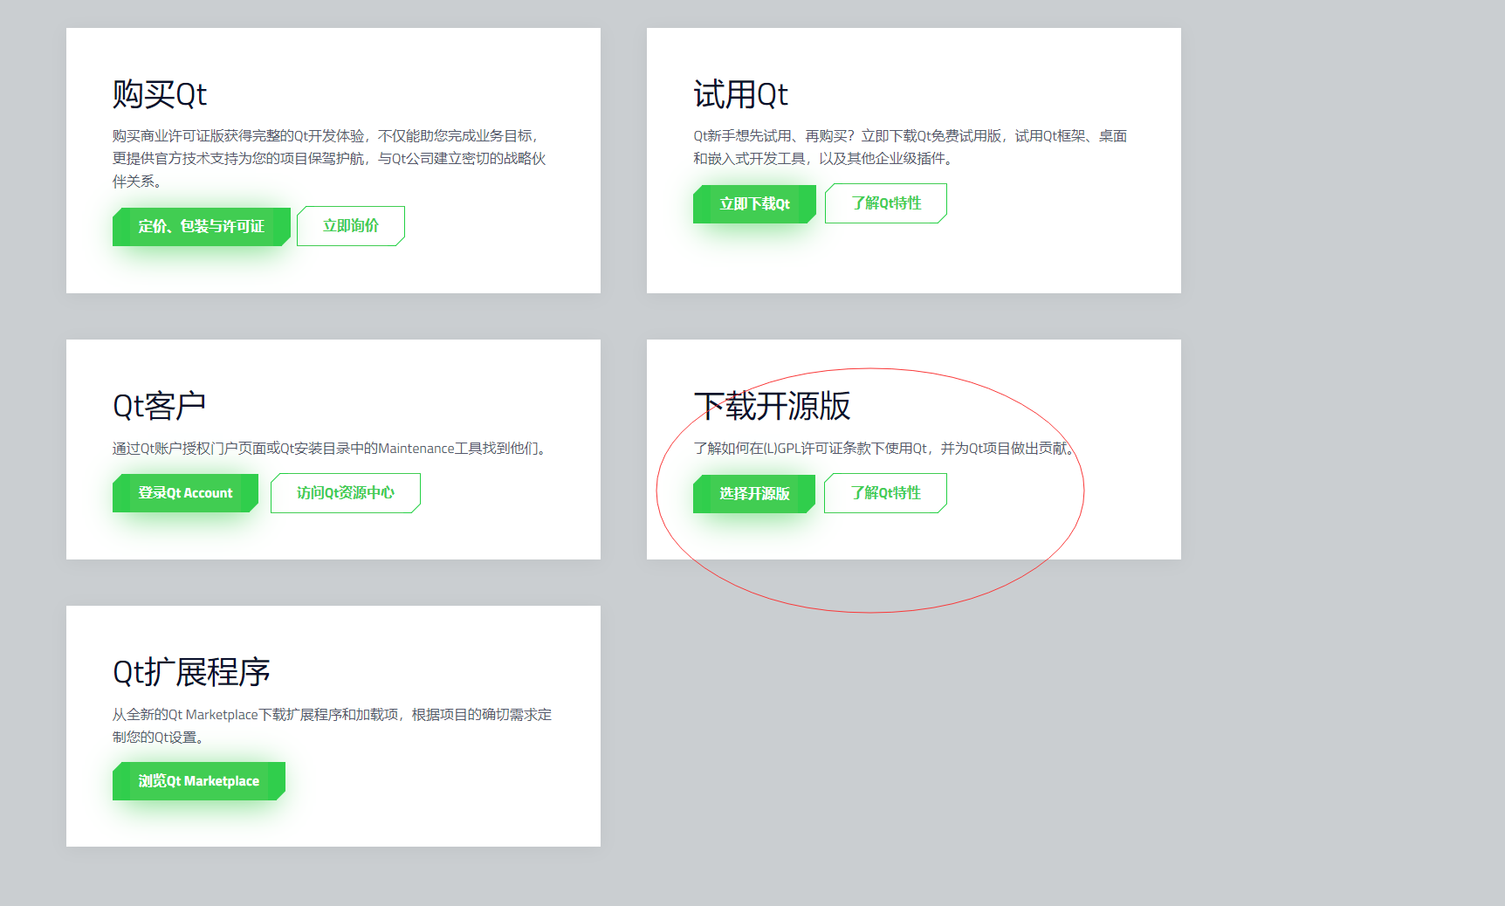1505x906 pixels.
Task: Click description text starting 购买商业许可证版
Action: coord(329,159)
